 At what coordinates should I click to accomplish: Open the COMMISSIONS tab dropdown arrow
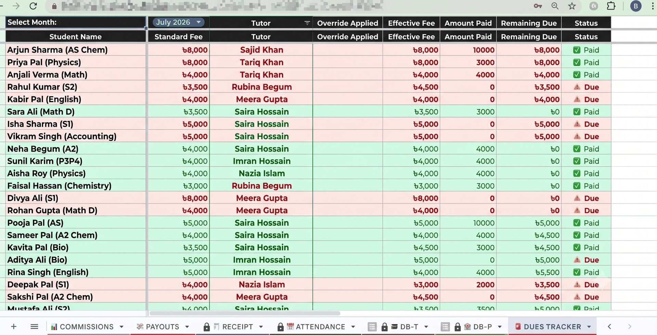coord(121,327)
